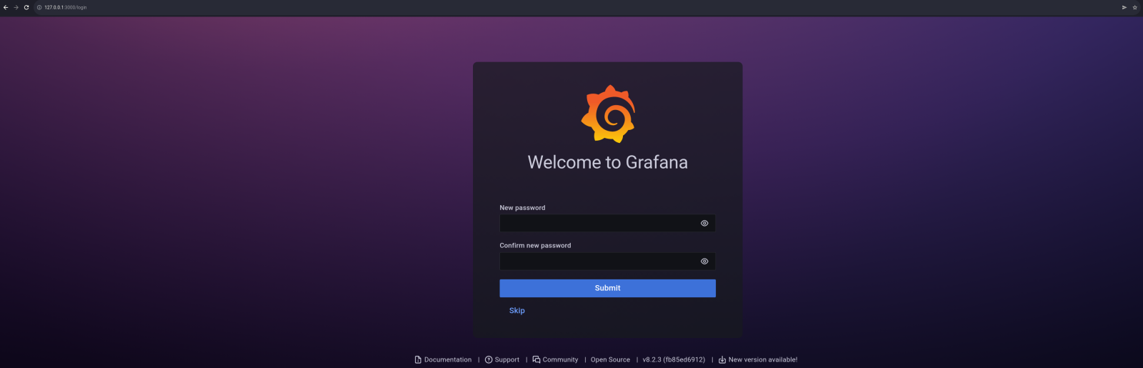
Task: Click the New password label
Action: (522, 208)
